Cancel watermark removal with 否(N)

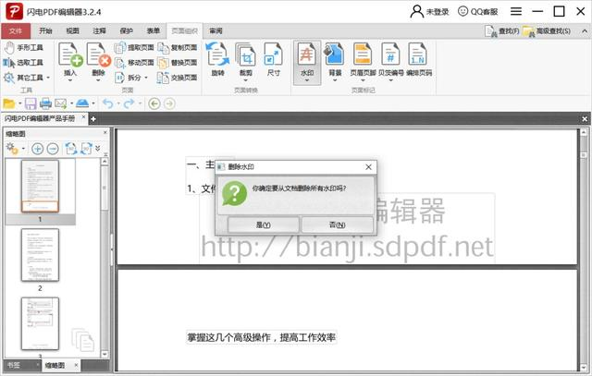(337, 224)
